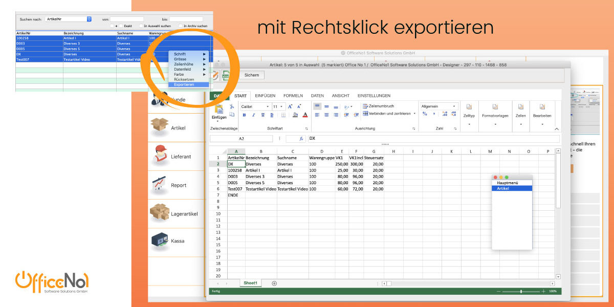This screenshot has width=614, height=307.
Task: Align cell text left
Action: click(317, 115)
